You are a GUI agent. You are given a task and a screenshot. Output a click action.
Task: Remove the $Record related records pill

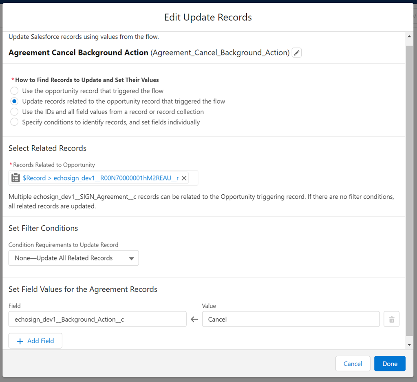click(184, 178)
